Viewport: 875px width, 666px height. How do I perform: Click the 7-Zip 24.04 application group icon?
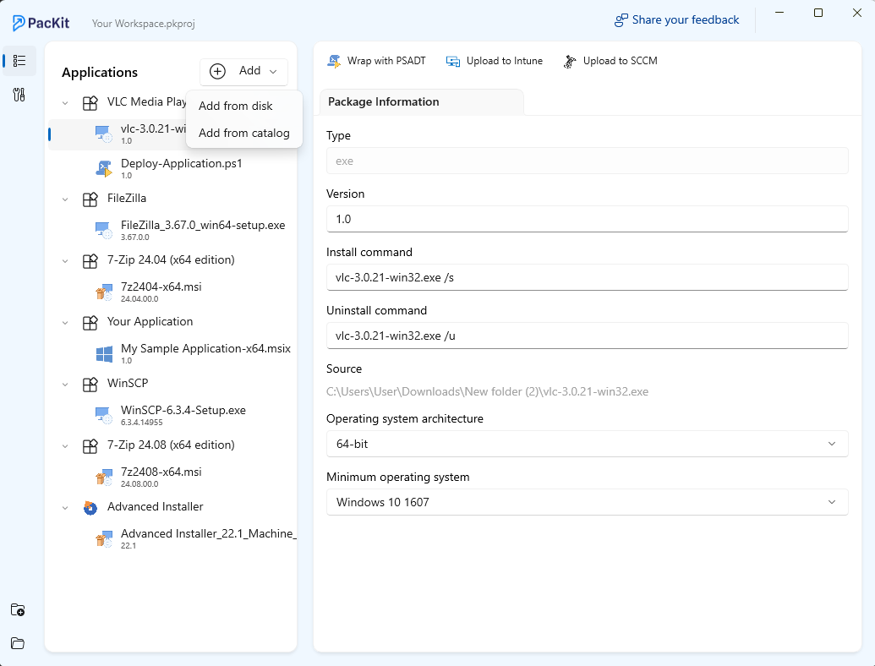90,261
